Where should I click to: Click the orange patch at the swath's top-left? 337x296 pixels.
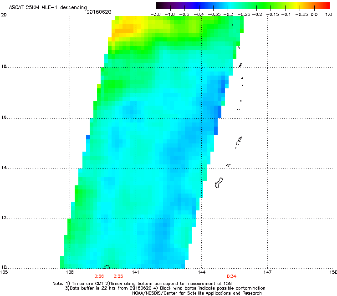coord(124,31)
